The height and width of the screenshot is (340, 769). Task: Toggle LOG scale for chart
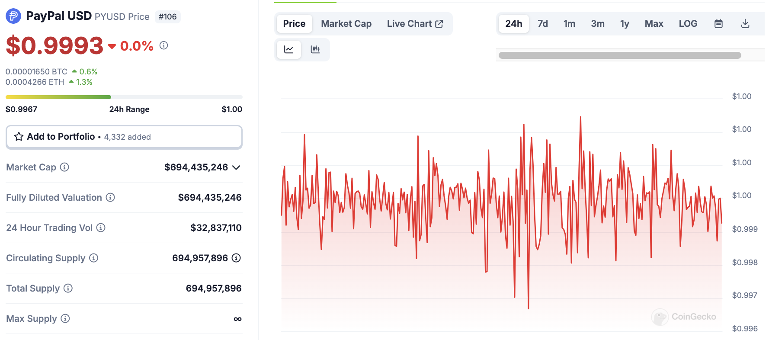point(688,24)
